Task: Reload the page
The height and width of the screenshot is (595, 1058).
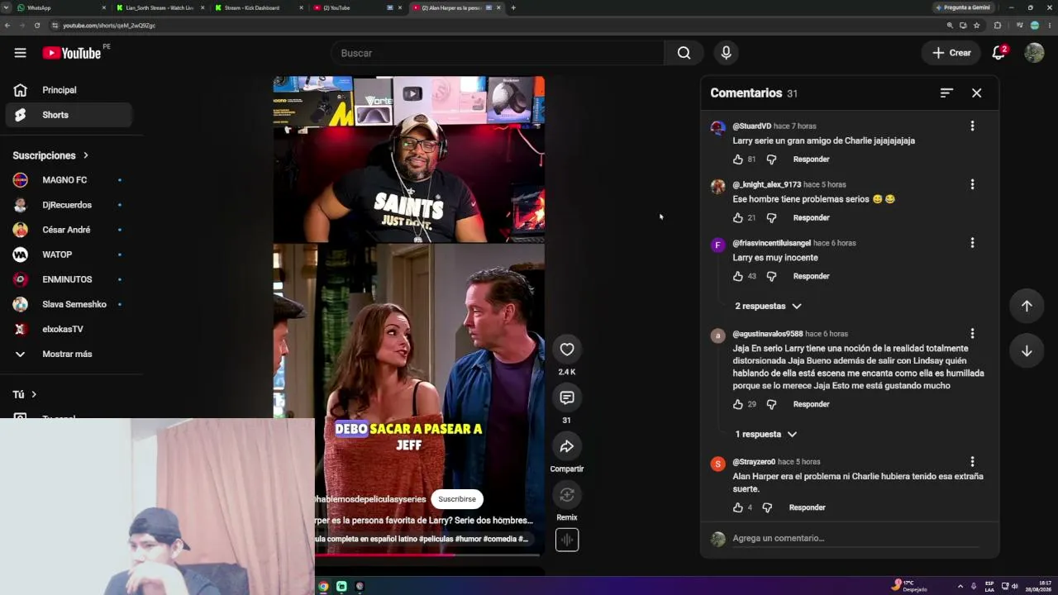Action: coord(37,26)
